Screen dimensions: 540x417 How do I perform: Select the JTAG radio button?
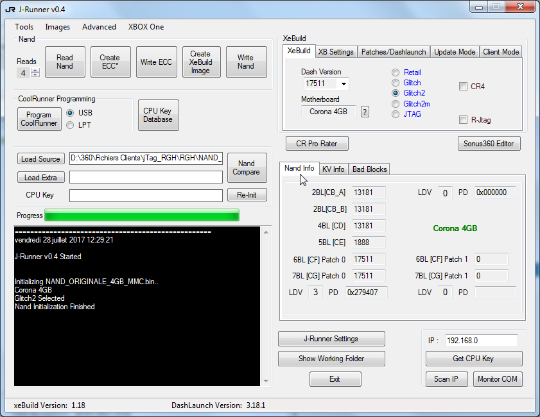(x=396, y=114)
